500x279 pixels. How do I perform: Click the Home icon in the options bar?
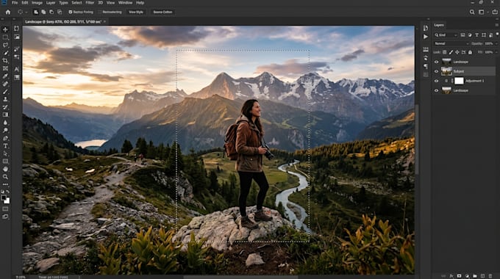coord(8,12)
